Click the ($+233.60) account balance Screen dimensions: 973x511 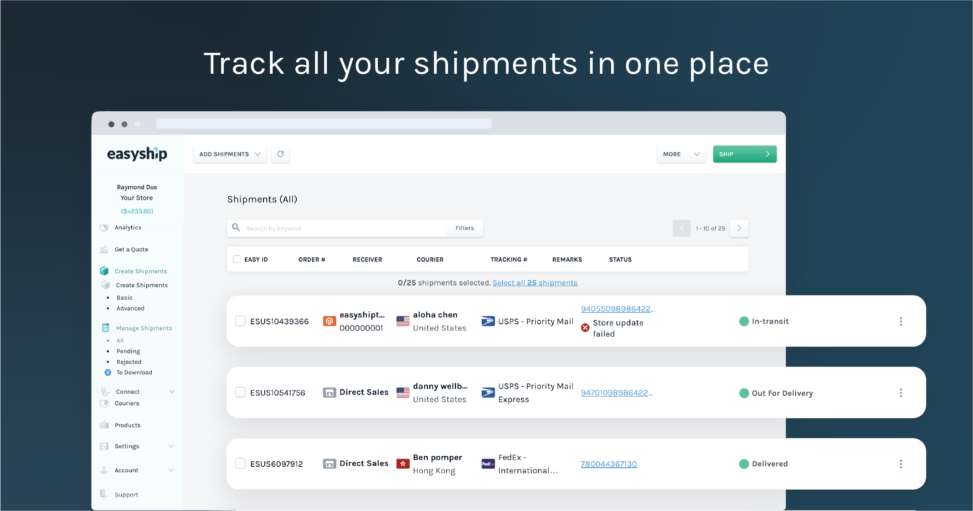[137, 211]
